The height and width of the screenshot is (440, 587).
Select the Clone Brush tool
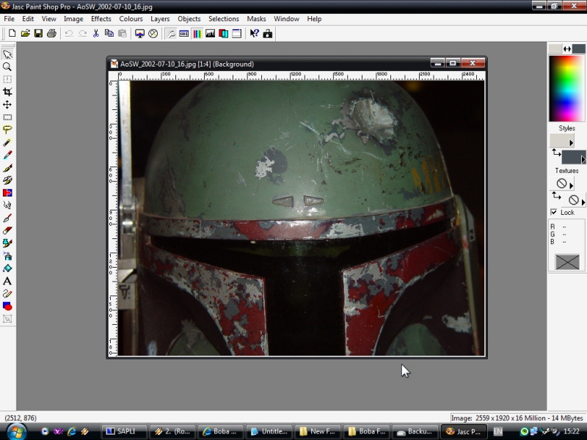click(x=7, y=180)
